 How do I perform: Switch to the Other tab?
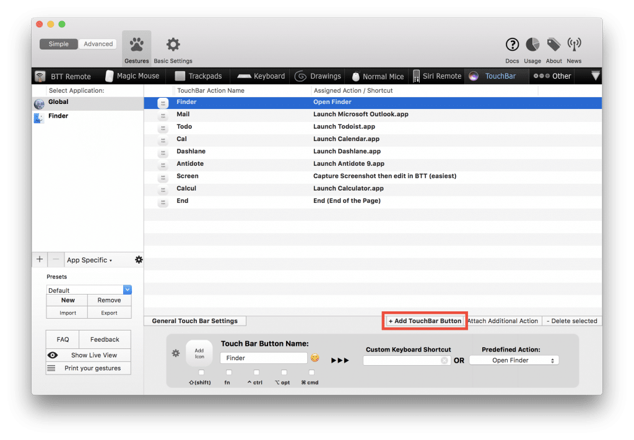point(552,76)
